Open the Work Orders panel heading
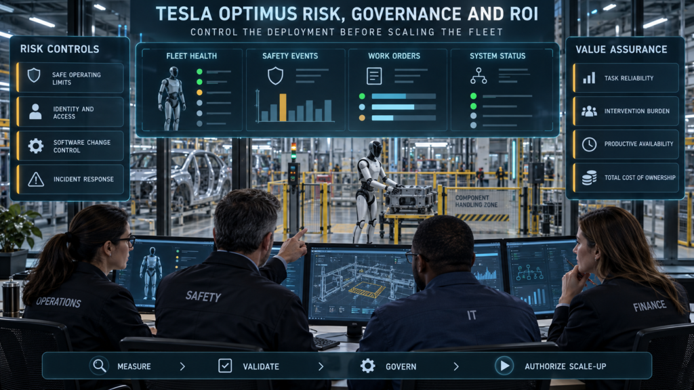Viewport: 694px width, 390px height. tap(394, 56)
